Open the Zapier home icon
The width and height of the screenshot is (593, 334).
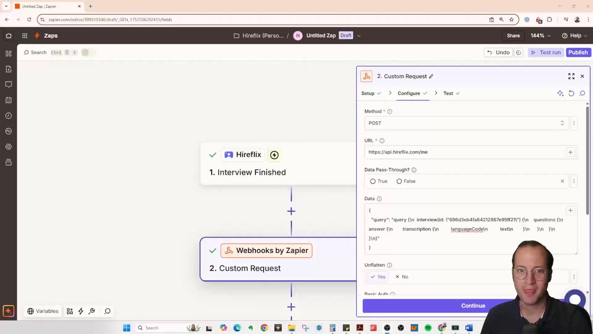(8, 36)
